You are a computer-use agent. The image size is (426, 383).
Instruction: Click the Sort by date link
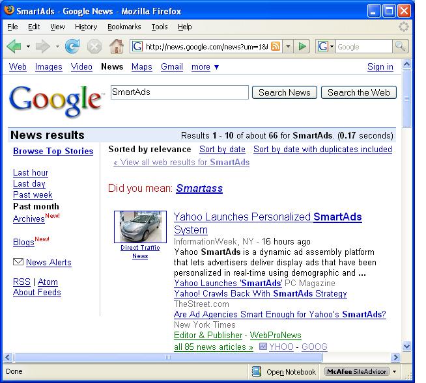pyautogui.click(x=222, y=150)
